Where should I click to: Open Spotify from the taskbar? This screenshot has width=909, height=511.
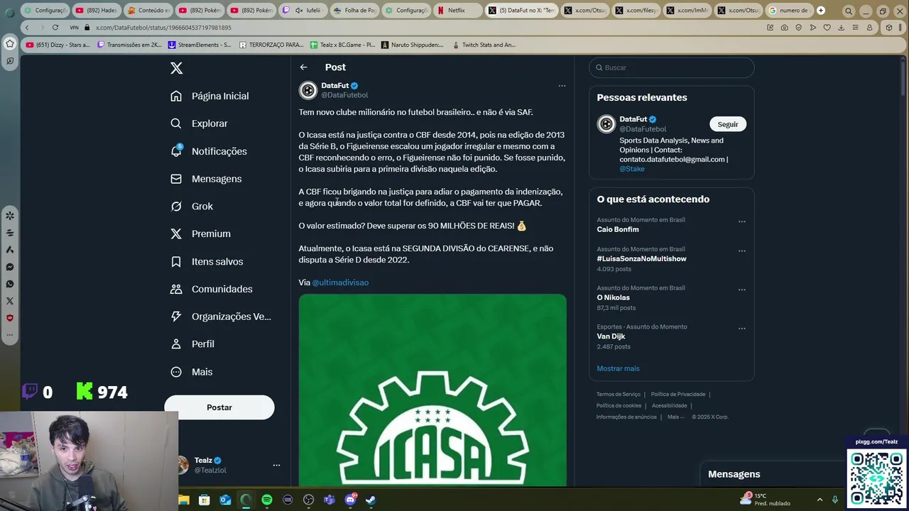click(x=267, y=500)
